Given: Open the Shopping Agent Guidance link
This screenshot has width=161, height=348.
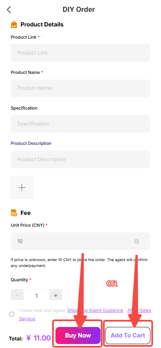Looking at the screenshot, I should click(95, 310).
